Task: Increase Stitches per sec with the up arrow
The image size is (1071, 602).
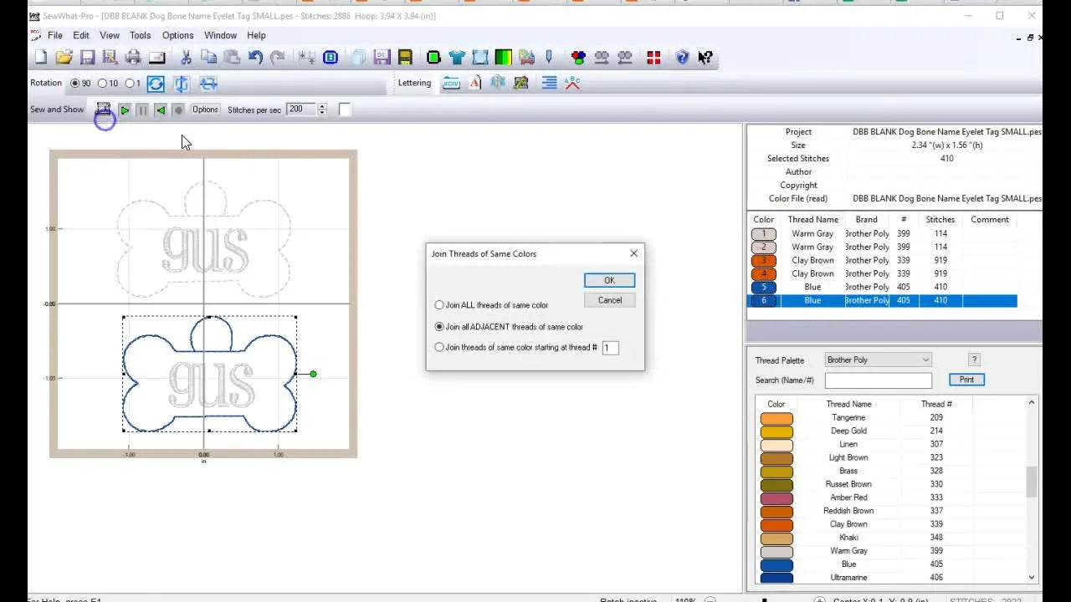Action: coord(323,105)
